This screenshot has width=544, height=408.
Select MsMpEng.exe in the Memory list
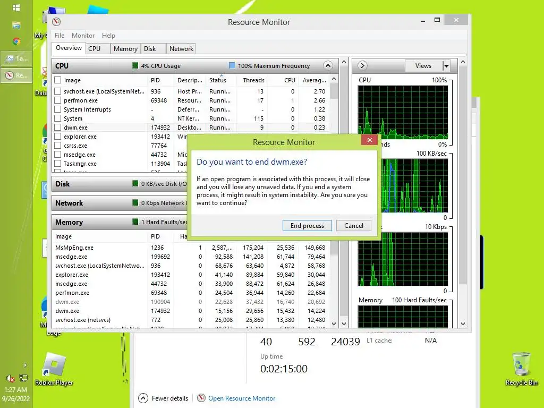coord(190,248)
